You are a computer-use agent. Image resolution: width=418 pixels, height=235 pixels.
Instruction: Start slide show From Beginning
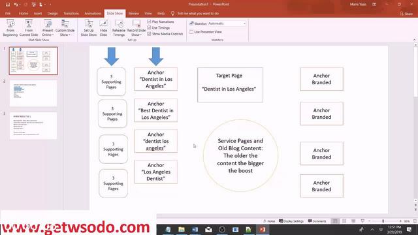coord(10,27)
